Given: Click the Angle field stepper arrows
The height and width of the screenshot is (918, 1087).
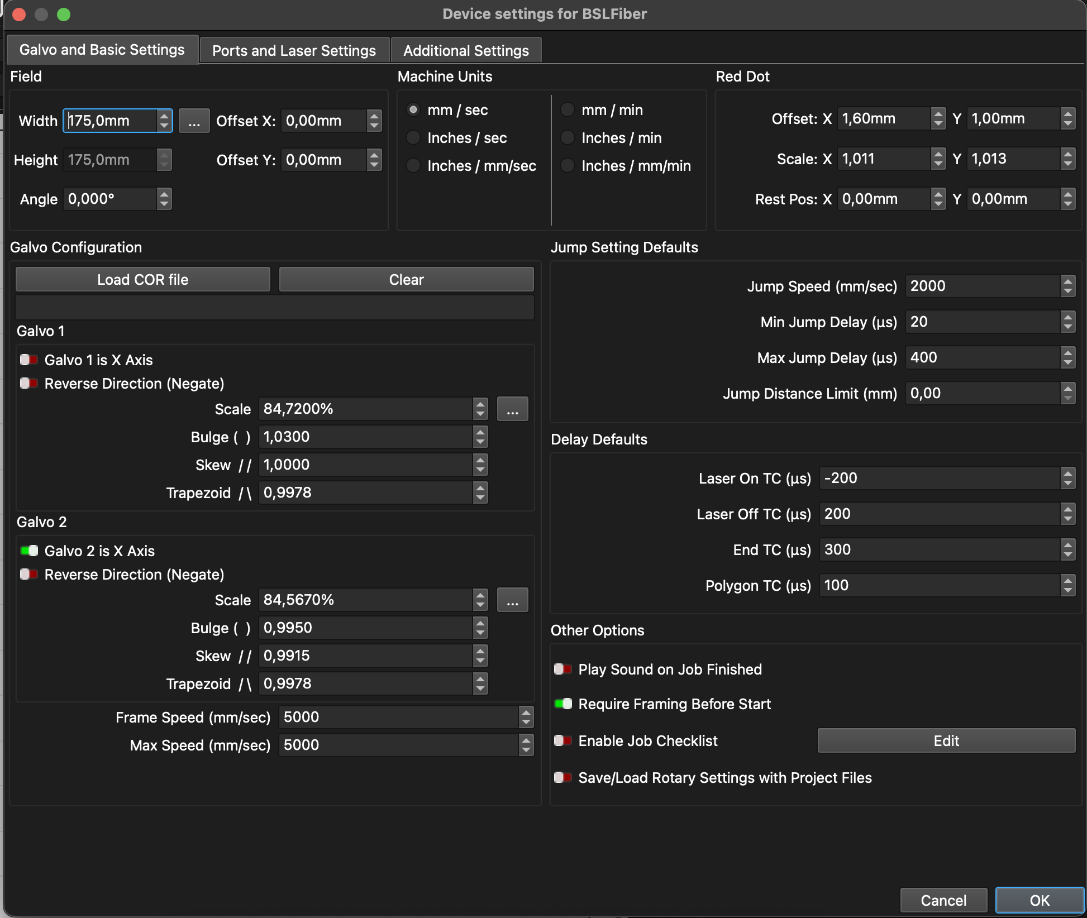Looking at the screenshot, I should (x=164, y=199).
